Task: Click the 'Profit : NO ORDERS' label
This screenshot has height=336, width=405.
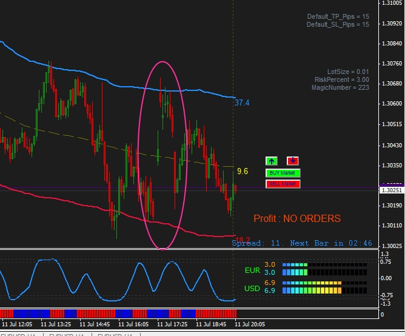Action: tap(297, 219)
